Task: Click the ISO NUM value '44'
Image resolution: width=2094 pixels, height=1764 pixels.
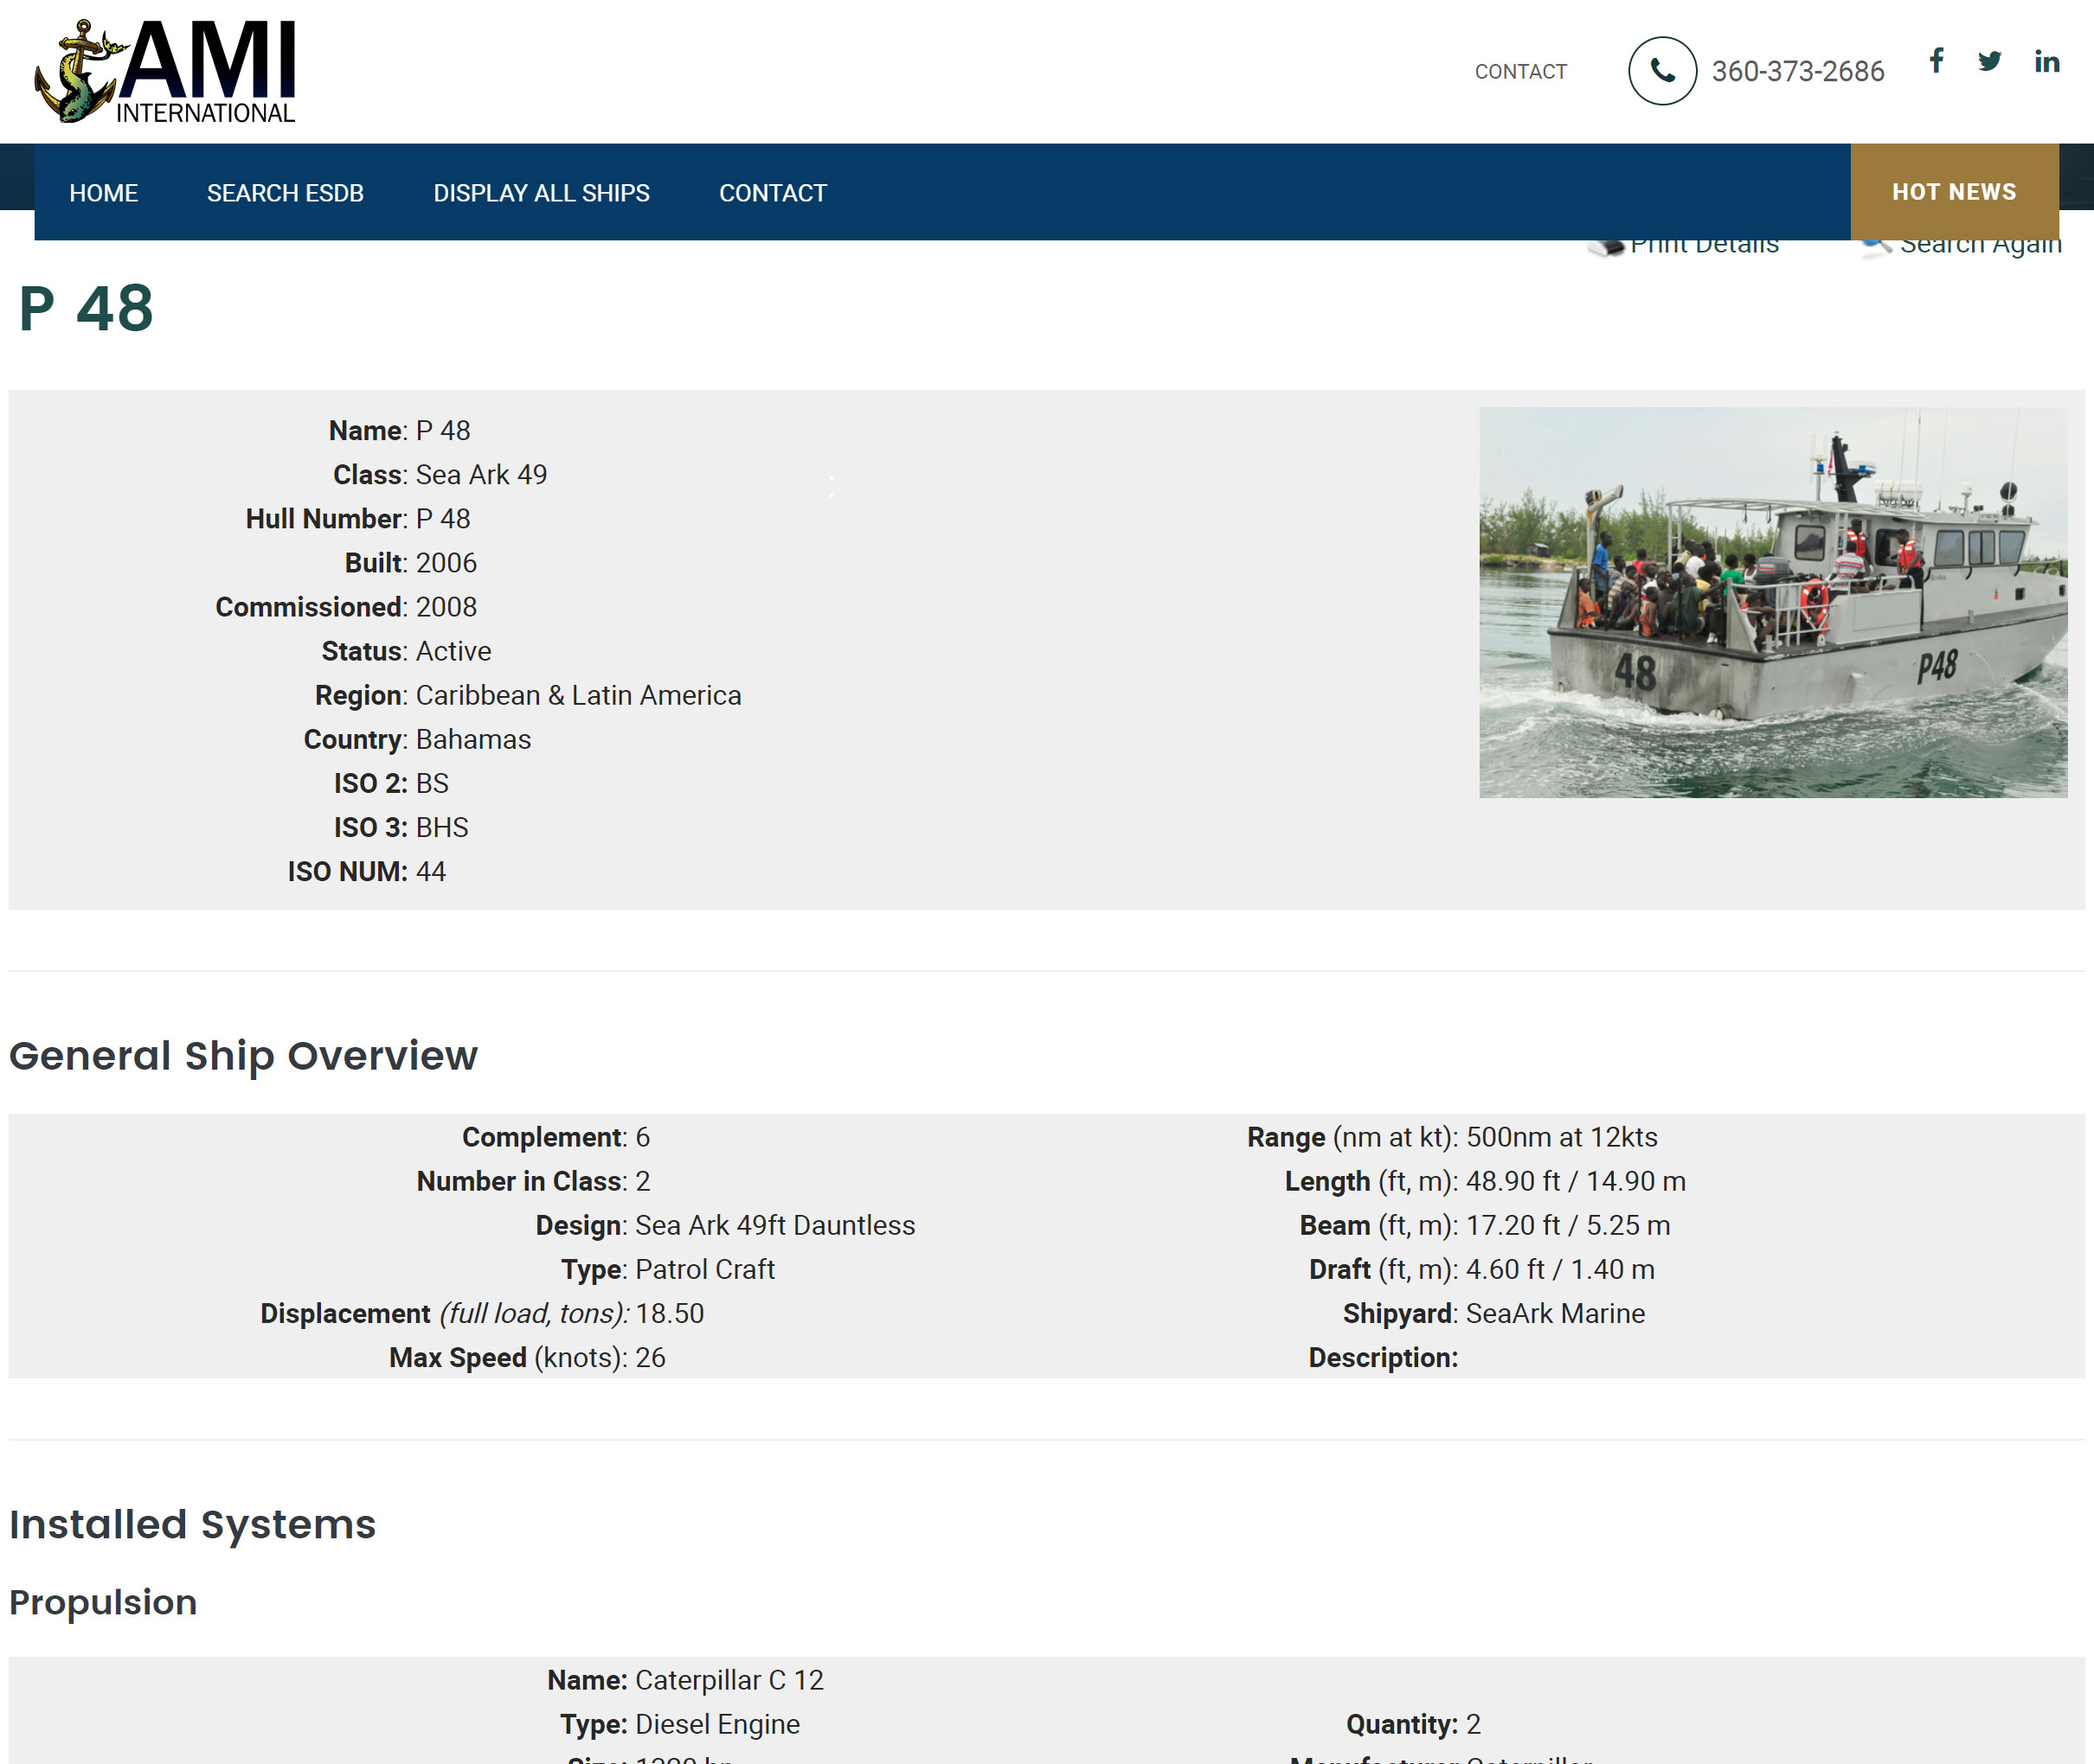Action: [431, 871]
